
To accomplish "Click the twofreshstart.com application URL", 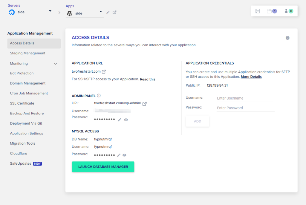I will tap(86, 71).
